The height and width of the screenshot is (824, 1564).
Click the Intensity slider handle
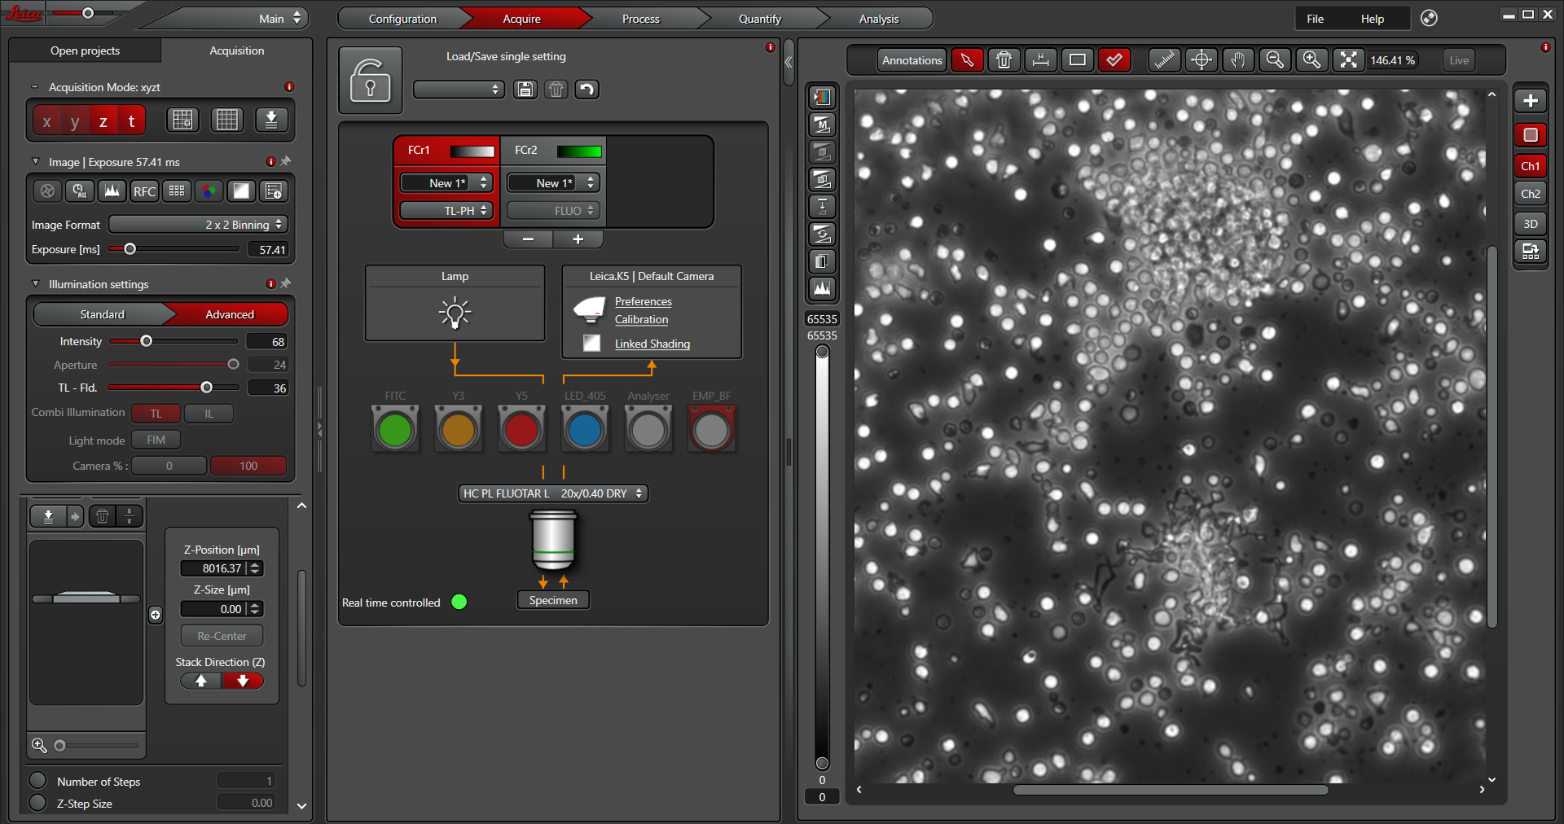click(147, 341)
